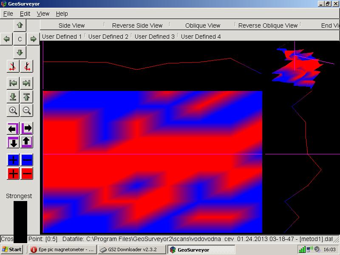Decrease red level with red minus button
This screenshot has height=255, width=340.
click(27, 173)
